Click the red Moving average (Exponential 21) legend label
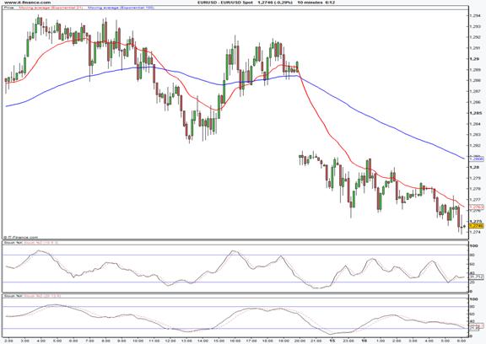The image size is (486, 344). 51,8
